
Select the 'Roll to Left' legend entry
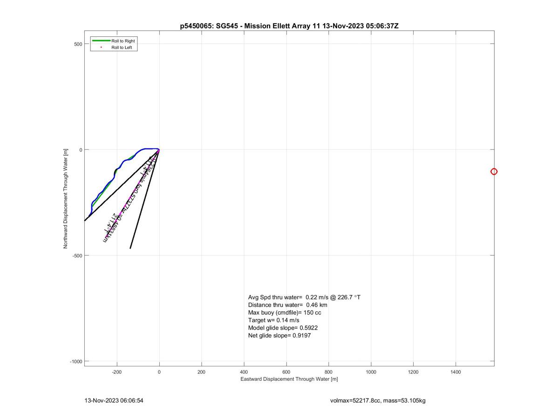(x=122, y=47)
